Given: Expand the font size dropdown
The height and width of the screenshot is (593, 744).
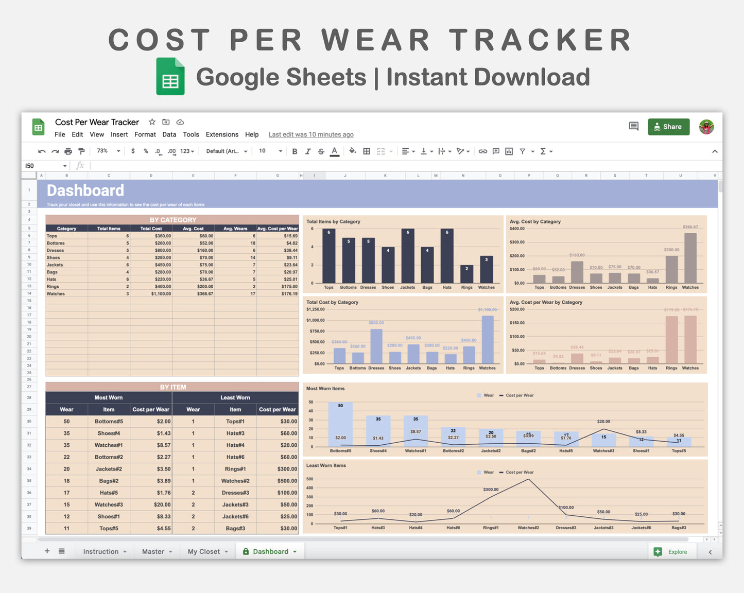Looking at the screenshot, I should tap(269, 151).
